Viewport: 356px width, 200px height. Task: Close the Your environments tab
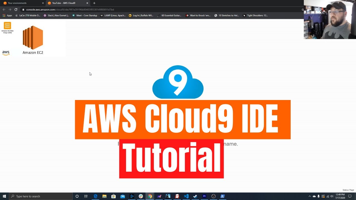tap(43, 3)
